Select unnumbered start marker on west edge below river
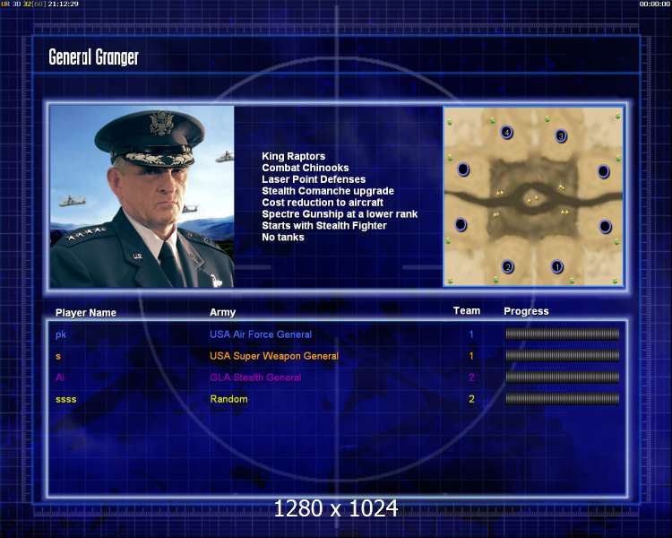This screenshot has height=538, width=672. [461, 224]
